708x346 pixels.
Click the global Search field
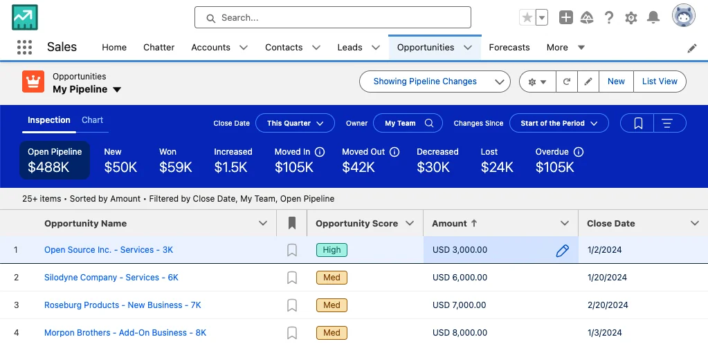click(x=333, y=17)
